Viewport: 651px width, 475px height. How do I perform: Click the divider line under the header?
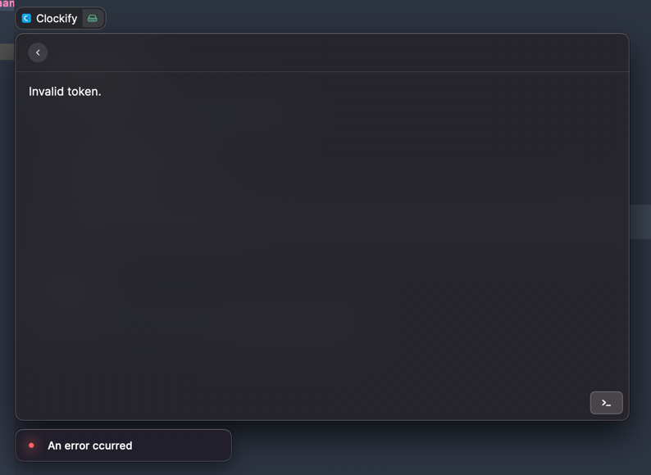pos(322,72)
